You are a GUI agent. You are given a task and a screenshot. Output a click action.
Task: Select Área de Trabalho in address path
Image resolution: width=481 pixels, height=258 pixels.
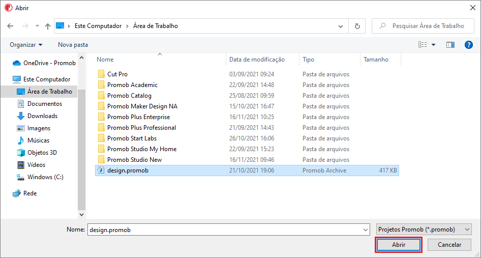tap(156, 26)
